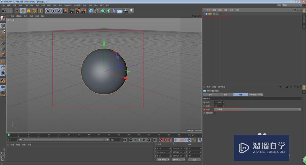
Task: Toggle Parameter (P) keyframe recording icon
Action: [189, 140]
